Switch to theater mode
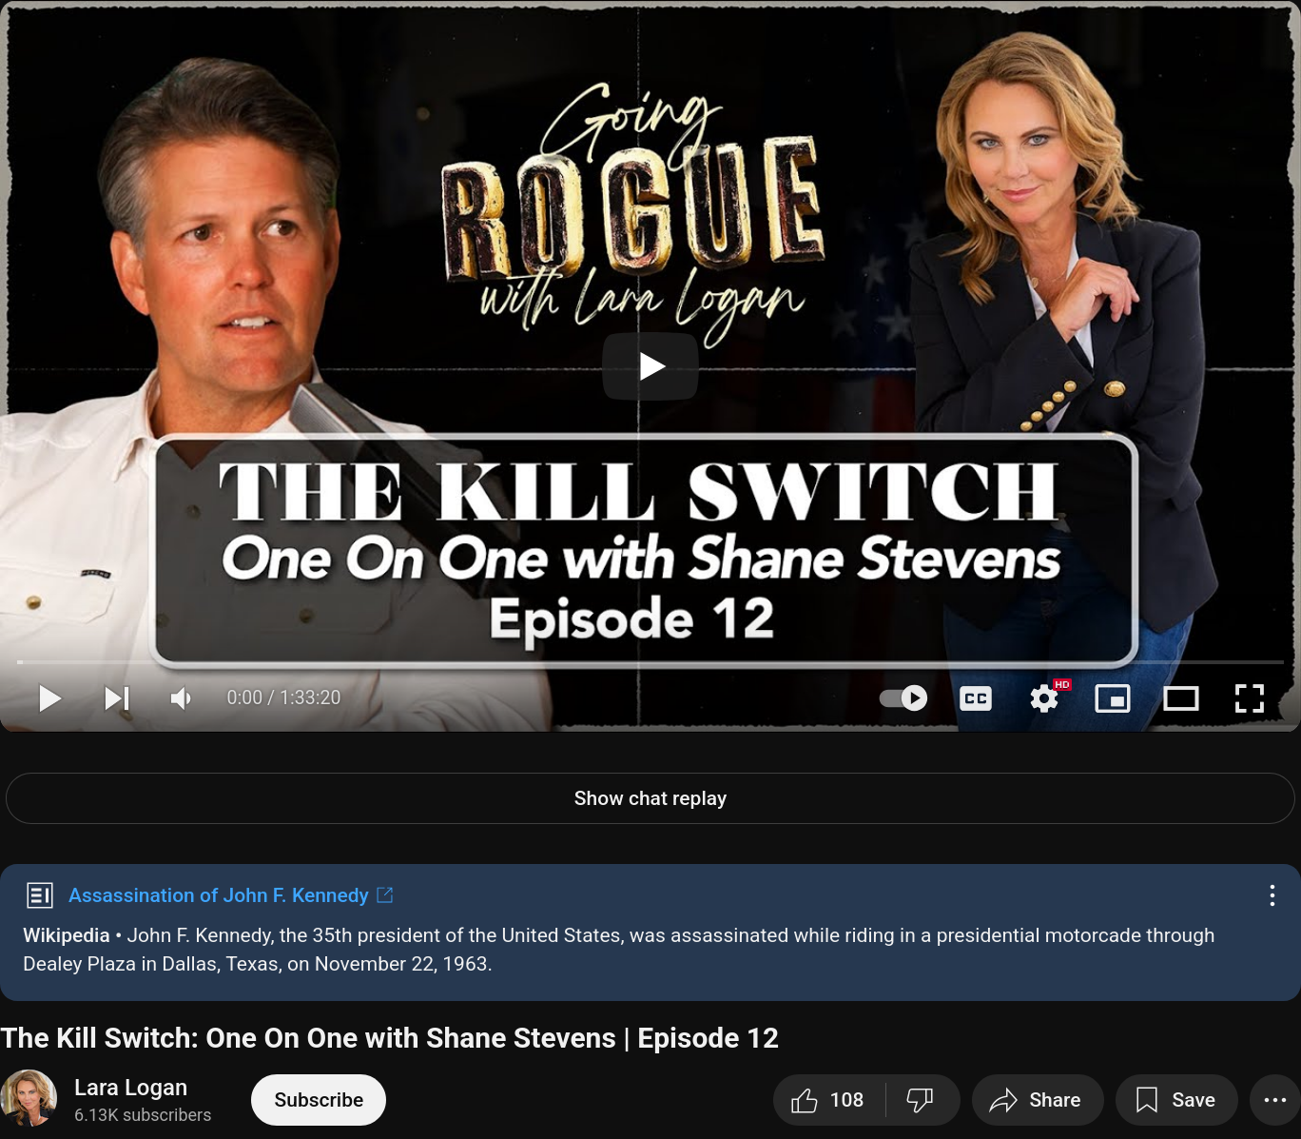This screenshot has width=1301, height=1139. [1181, 698]
